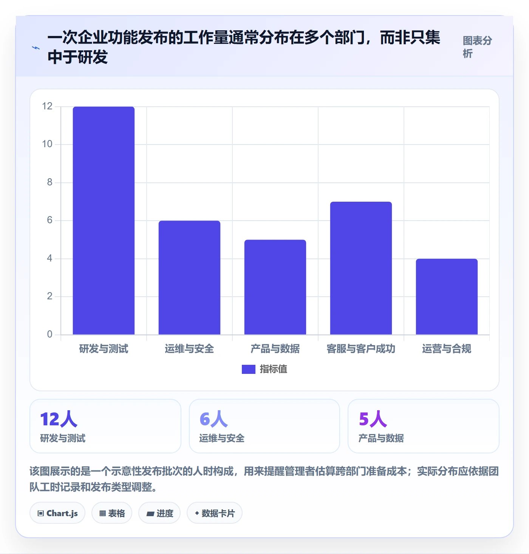Click the 表格 tag chip

tap(112, 513)
